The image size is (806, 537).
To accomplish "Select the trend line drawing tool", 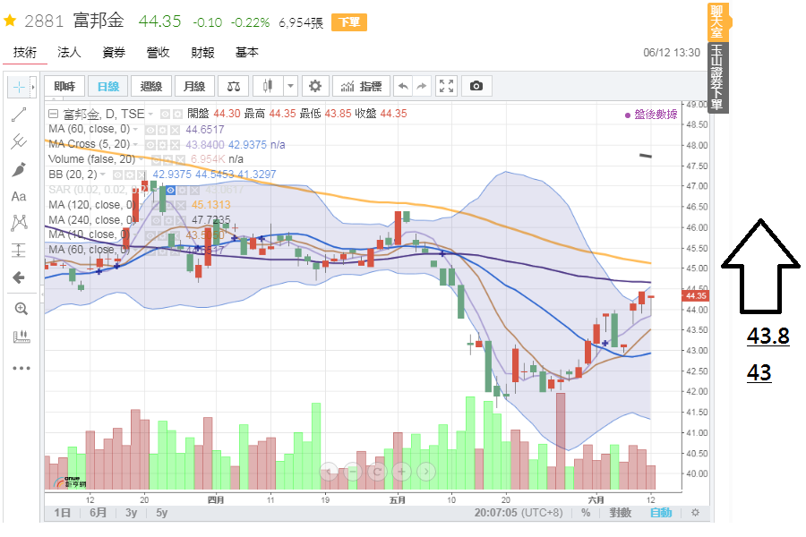I will point(19,114).
